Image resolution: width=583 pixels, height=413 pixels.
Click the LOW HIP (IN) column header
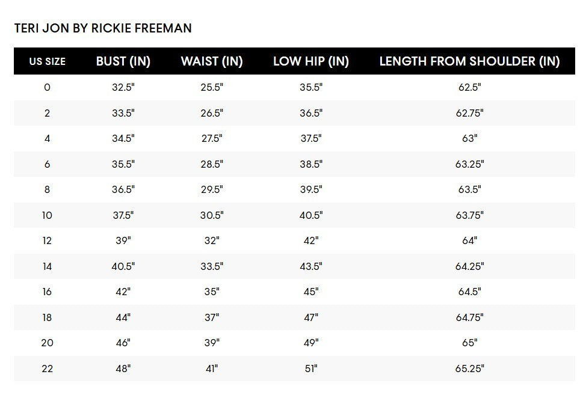point(311,61)
